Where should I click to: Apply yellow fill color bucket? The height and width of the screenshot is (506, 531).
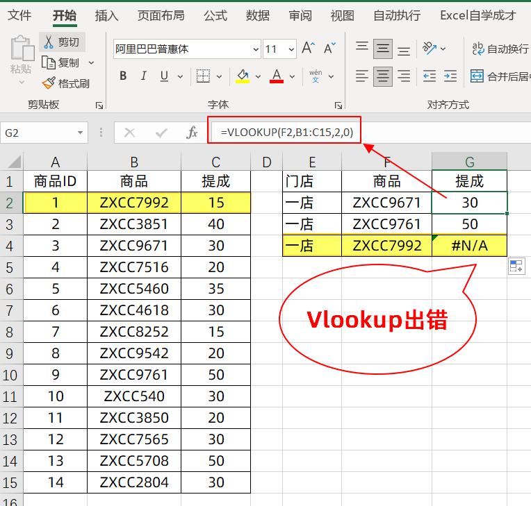[243, 76]
